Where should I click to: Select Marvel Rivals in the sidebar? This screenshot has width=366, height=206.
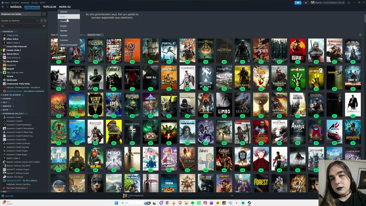(x=12, y=61)
